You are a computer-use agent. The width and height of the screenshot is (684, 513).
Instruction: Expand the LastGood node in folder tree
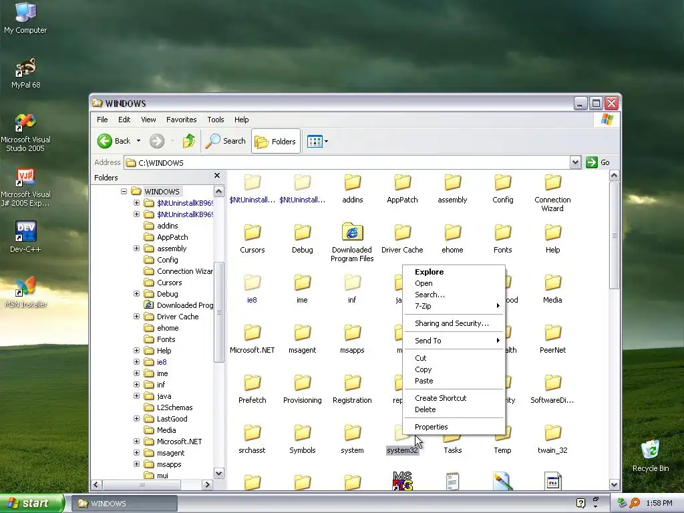point(136,418)
